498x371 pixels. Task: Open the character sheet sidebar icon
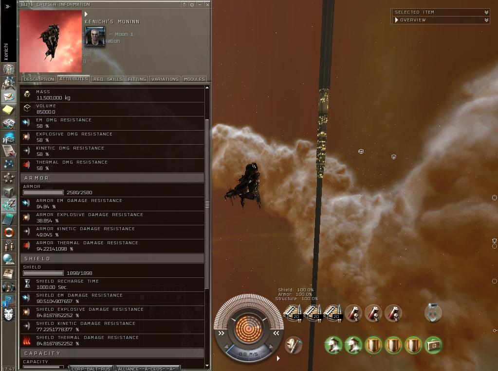click(9, 69)
